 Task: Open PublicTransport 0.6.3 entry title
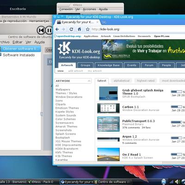click(x=138, y=121)
